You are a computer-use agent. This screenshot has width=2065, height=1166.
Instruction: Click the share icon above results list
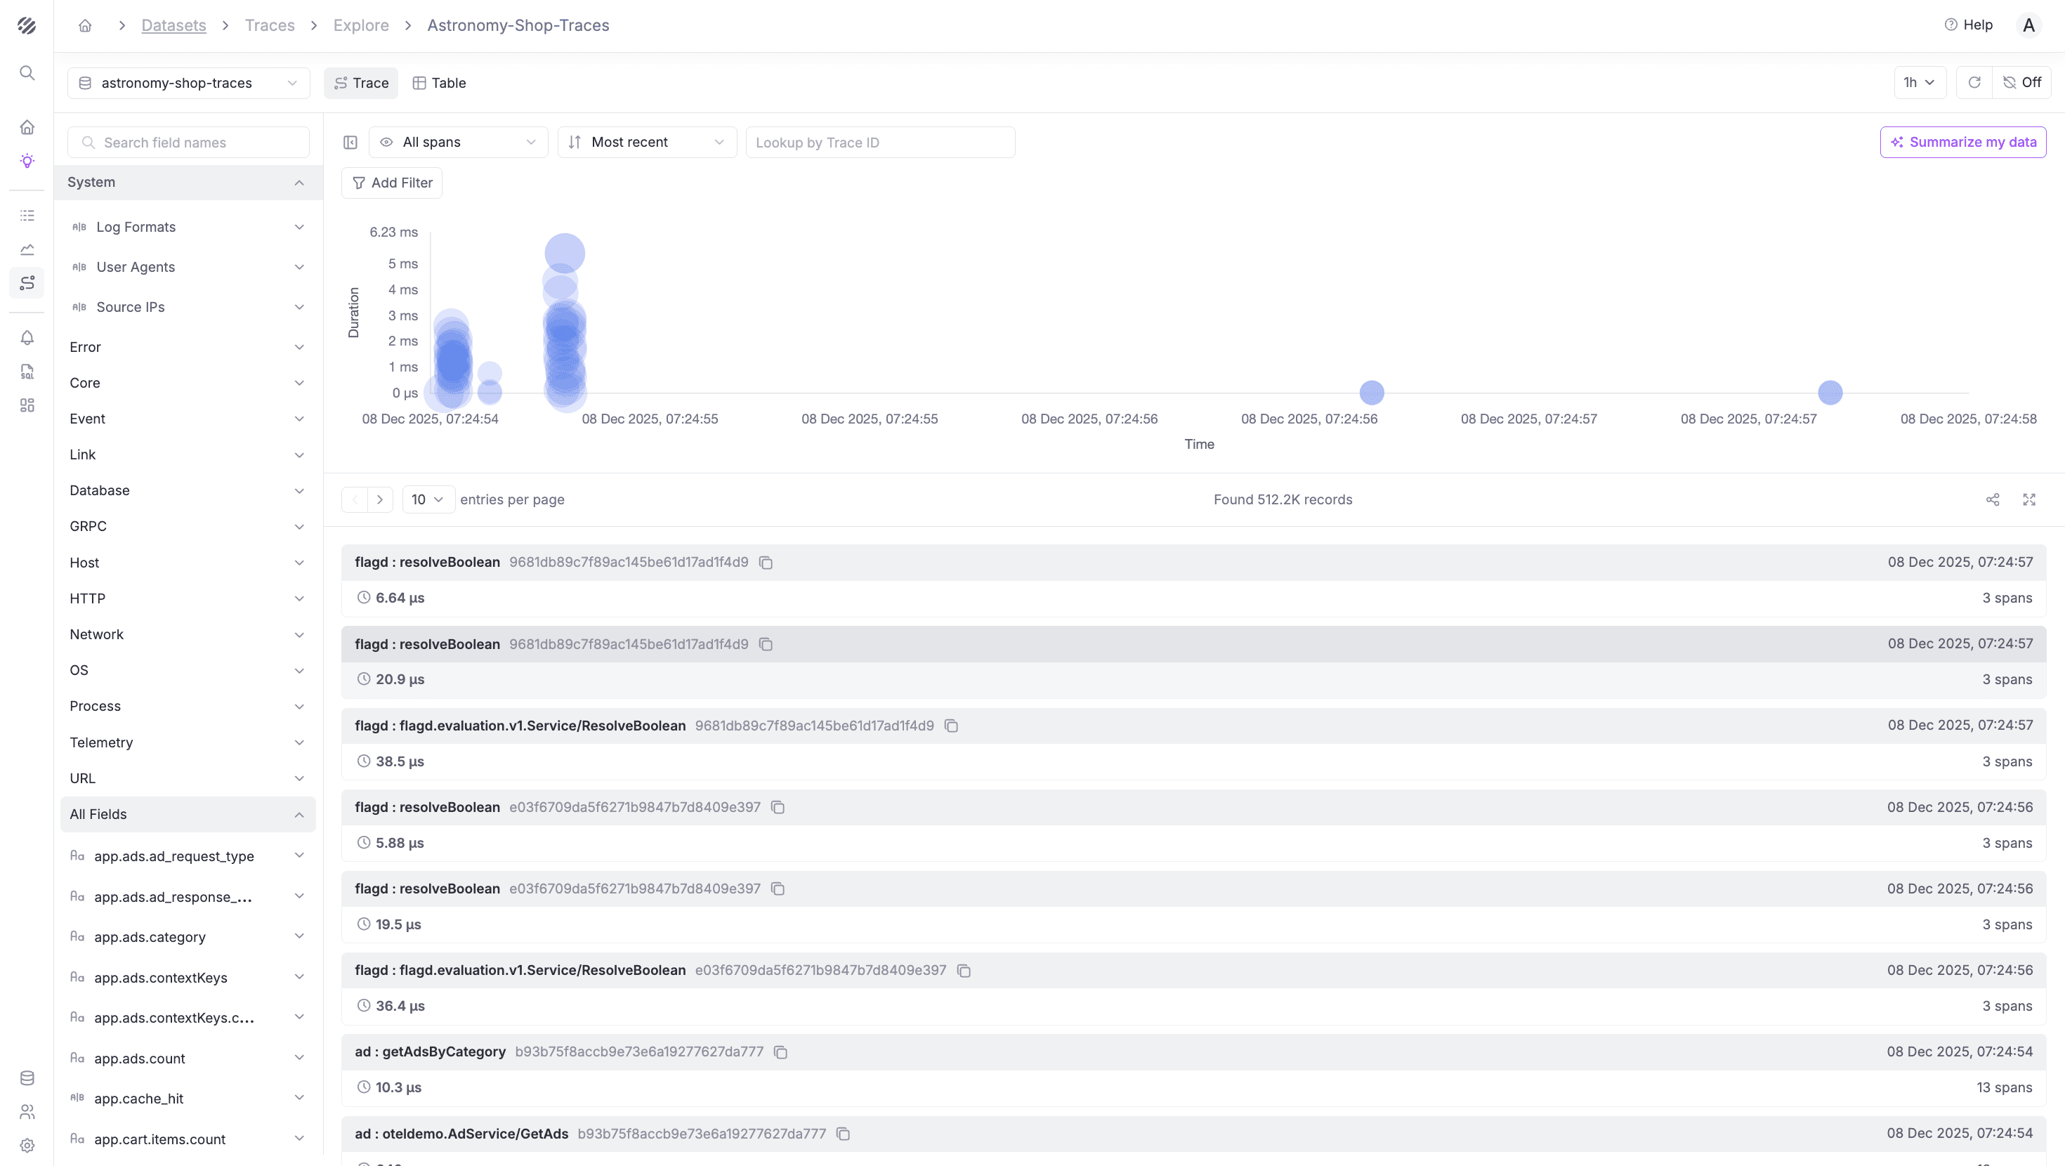coord(1992,499)
